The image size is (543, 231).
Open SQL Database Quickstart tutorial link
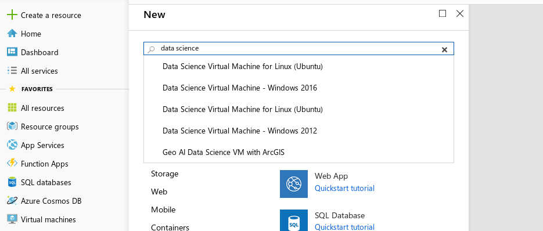[x=344, y=227]
